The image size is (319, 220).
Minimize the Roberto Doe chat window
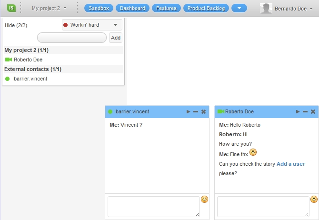point(305,111)
